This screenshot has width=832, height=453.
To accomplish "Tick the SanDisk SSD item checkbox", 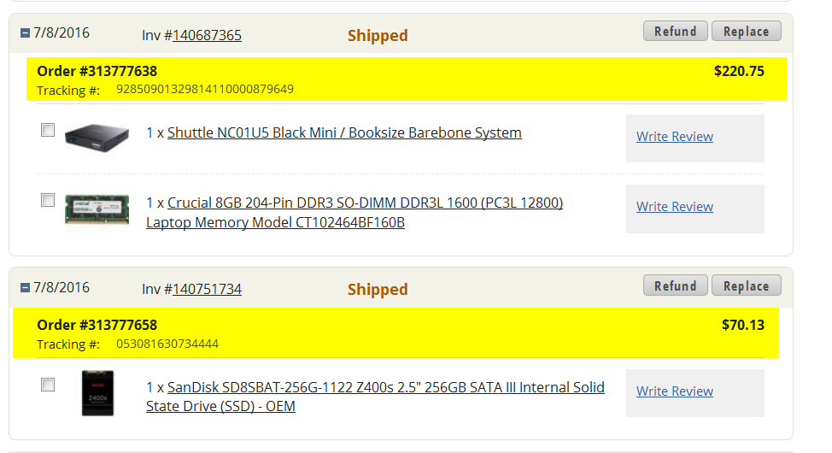I will click(x=48, y=385).
